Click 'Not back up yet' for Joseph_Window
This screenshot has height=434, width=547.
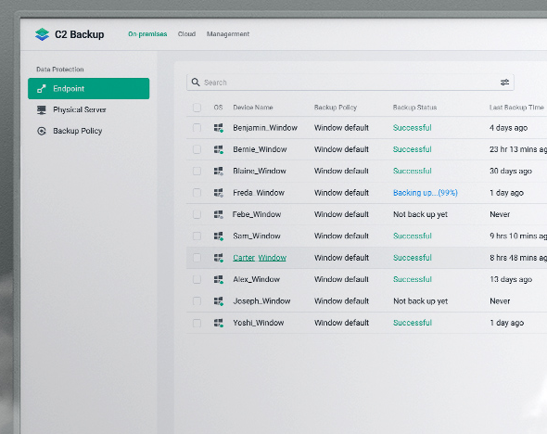point(420,301)
